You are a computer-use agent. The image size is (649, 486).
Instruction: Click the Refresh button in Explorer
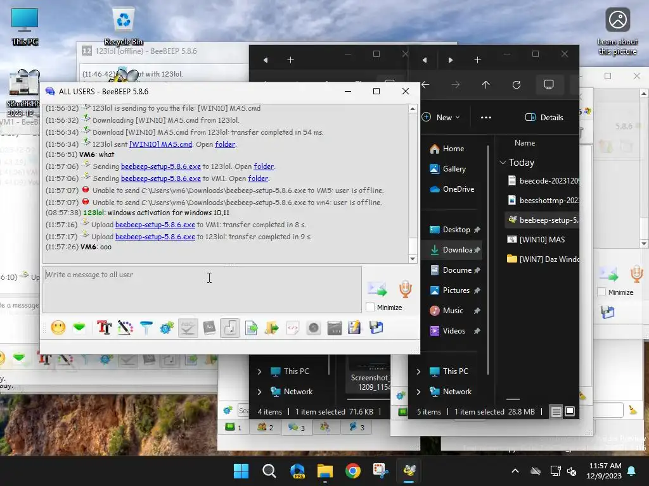point(517,85)
